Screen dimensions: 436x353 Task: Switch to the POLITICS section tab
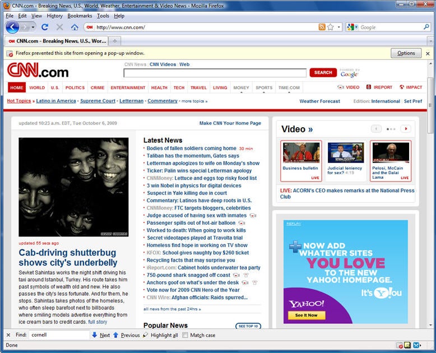point(75,87)
